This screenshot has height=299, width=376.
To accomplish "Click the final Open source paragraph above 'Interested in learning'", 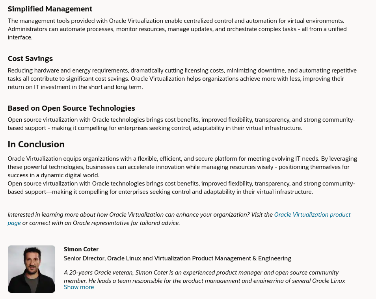I will point(181,188).
